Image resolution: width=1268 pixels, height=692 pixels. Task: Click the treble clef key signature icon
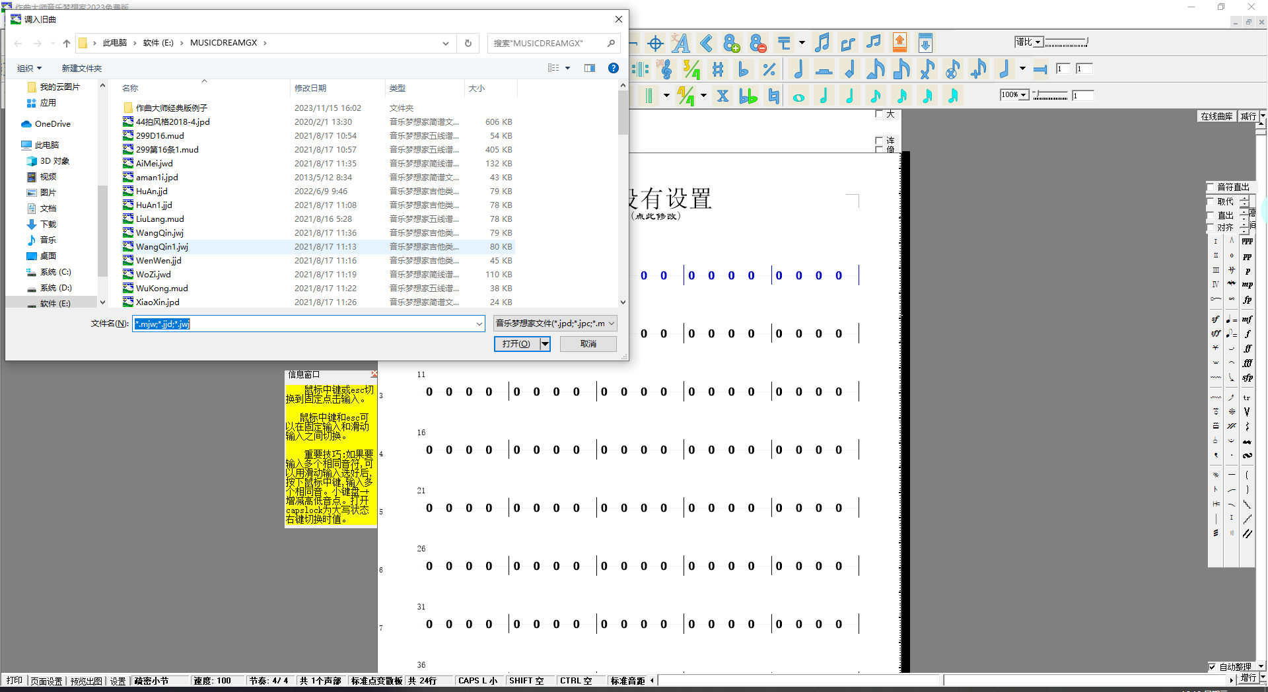666,69
